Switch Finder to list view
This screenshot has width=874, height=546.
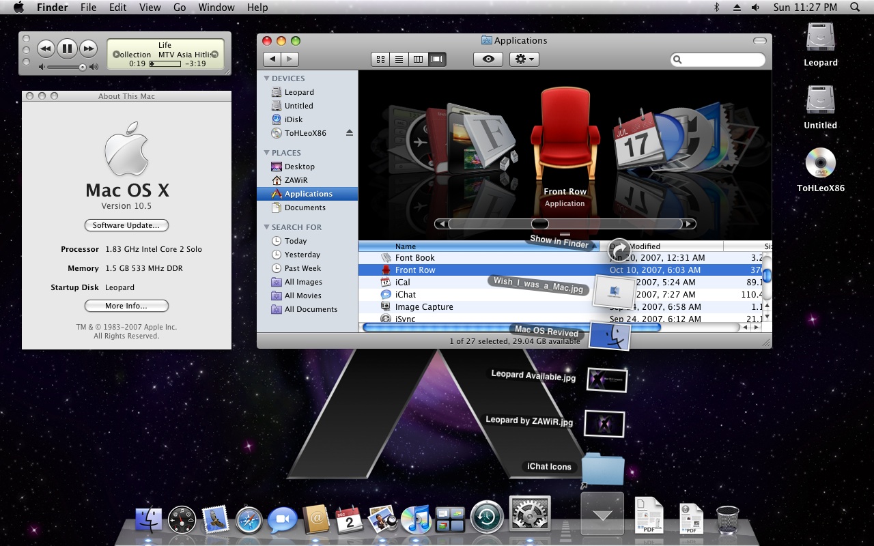point(399,59)
